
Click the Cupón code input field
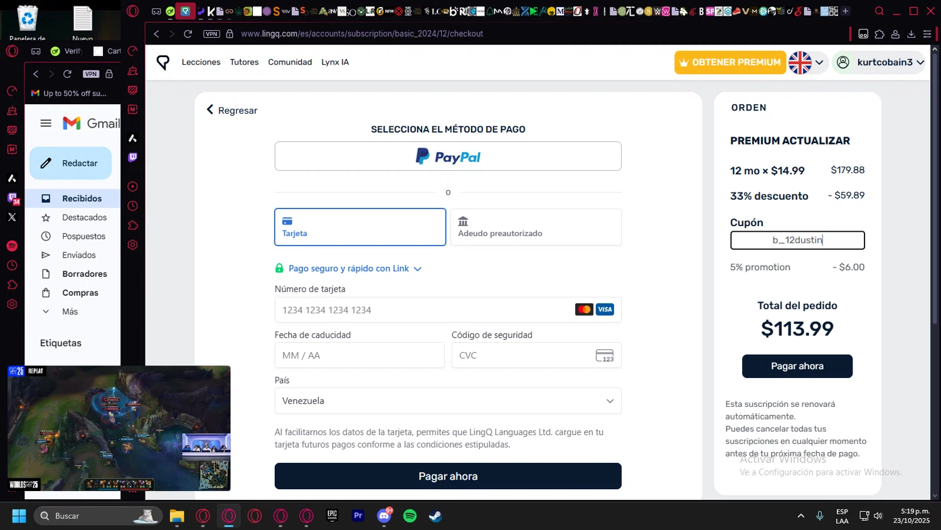pos(797,240)
